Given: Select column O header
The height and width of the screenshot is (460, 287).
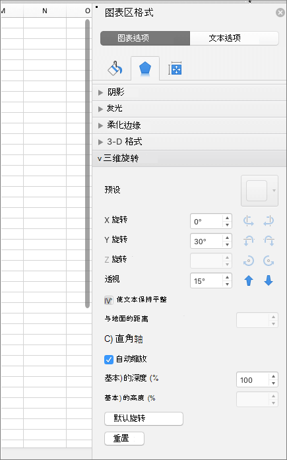Looking at the screenshot, I should coord(79,11).
